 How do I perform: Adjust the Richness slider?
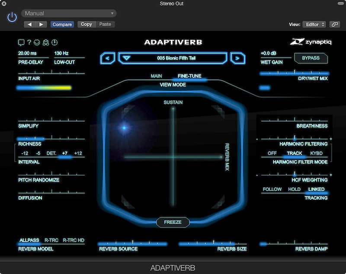click(x=51, y=138)
